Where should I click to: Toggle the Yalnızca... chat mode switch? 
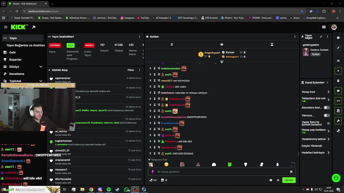[327, 116]
